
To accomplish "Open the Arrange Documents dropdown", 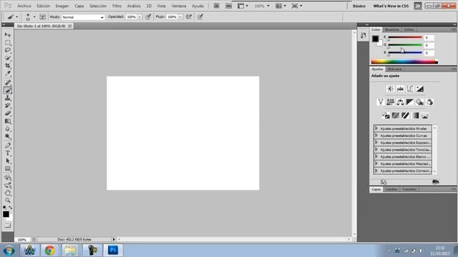I will click(x=281, y=6).
